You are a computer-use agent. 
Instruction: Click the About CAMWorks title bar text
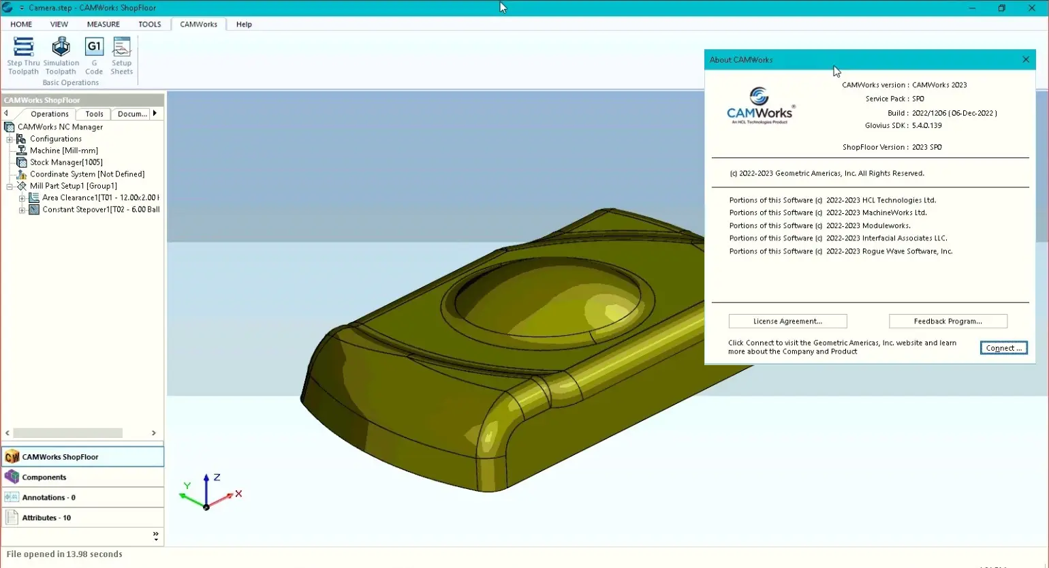[741, 60]
